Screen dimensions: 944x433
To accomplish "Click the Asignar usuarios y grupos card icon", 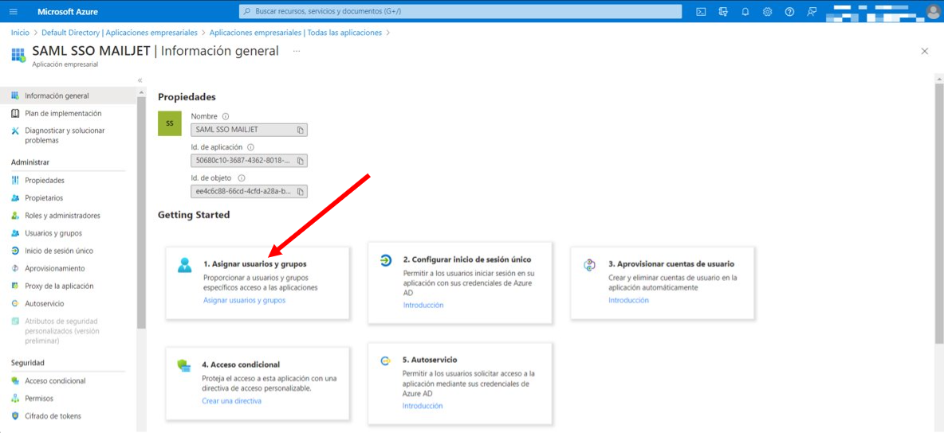I will point(184,265).
